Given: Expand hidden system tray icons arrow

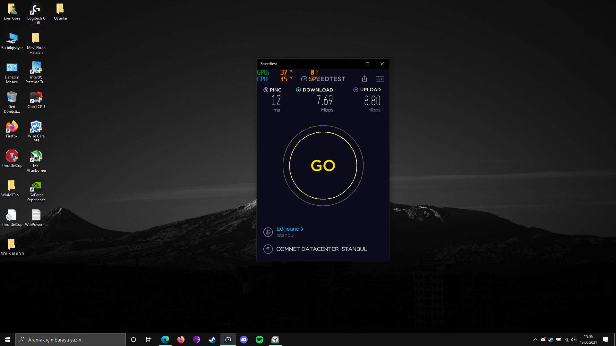Looking at the screenshot, I should click(x=535, y=340).
